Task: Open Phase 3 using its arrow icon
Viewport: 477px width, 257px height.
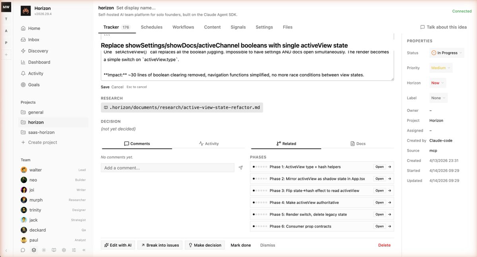Action: click(390, 191)
